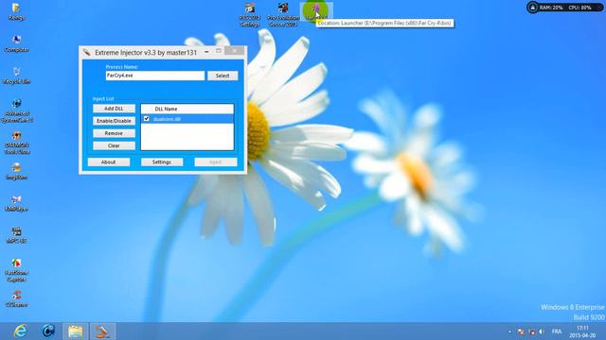Open the ImgBurn desktop shortcut
Image resolution: width=606 pixels, height=340 pixels.
[16, 172]
